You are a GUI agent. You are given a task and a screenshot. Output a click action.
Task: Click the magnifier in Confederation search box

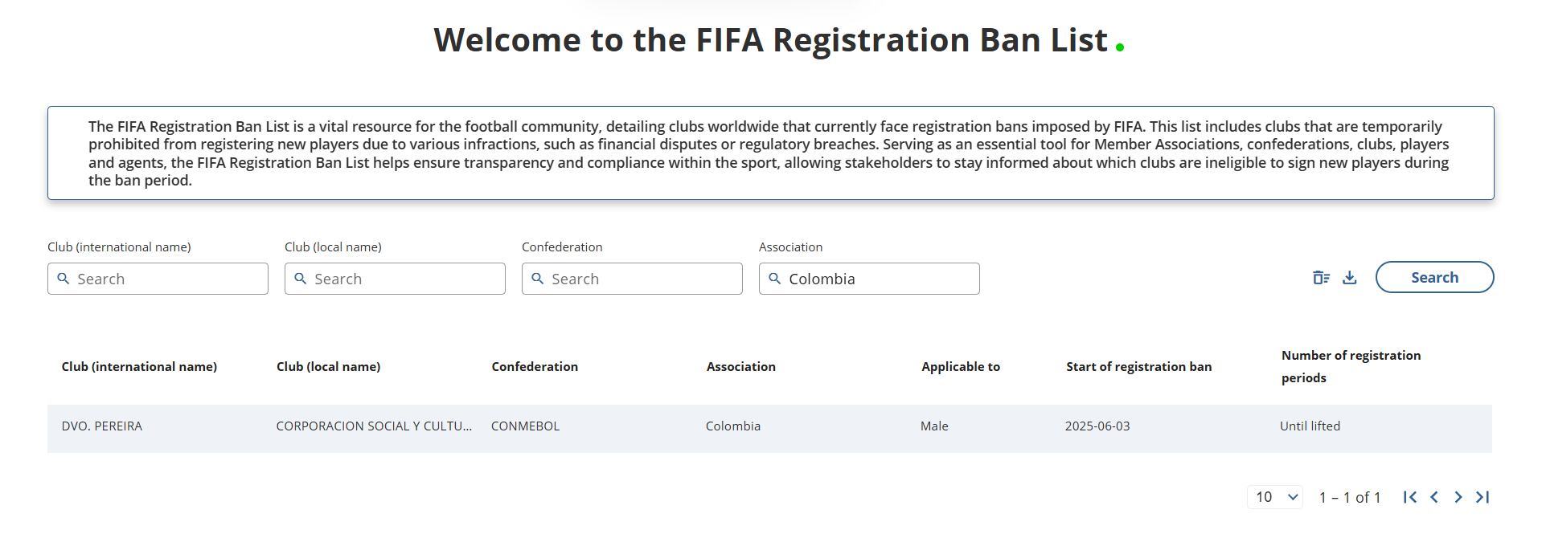(539, 279)
